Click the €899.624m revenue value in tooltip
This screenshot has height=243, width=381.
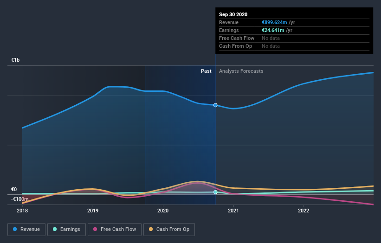(274, 22)
